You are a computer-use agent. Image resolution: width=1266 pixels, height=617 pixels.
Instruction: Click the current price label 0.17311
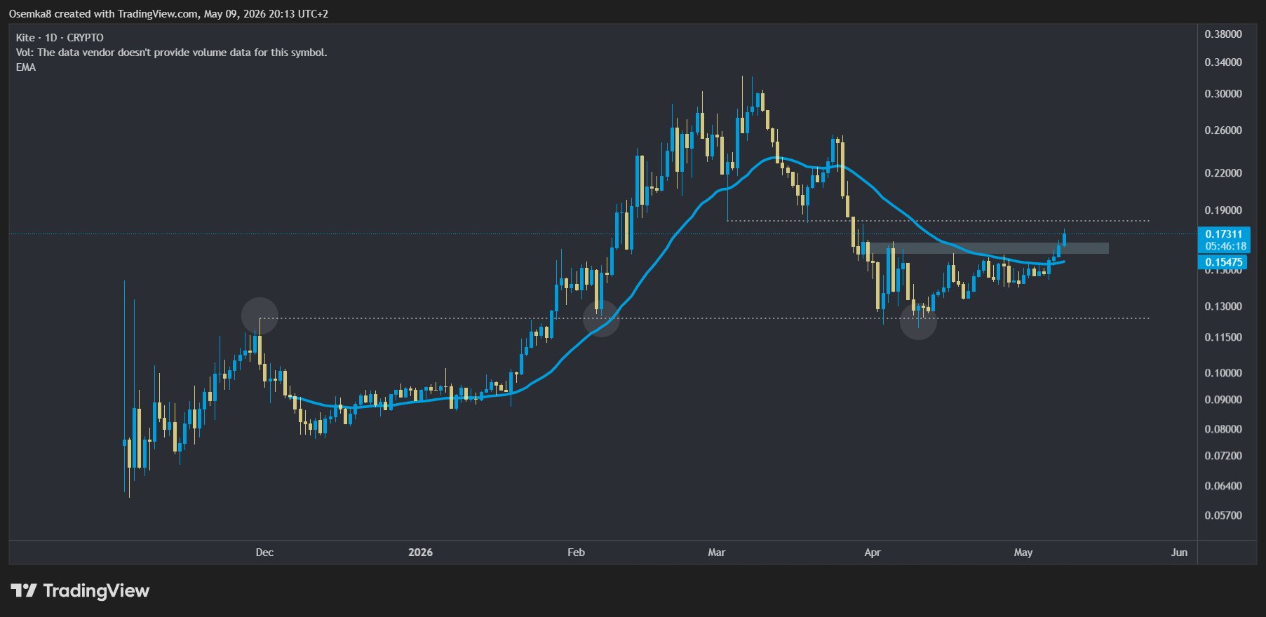(1224, 234)
